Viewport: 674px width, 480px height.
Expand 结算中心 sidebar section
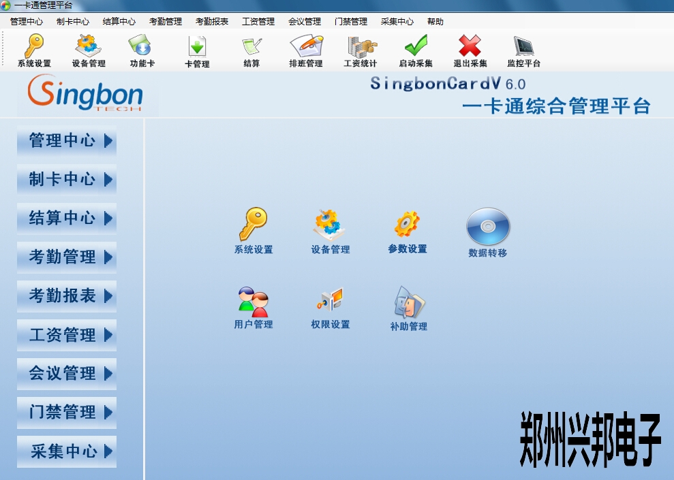tap(67, 218)
